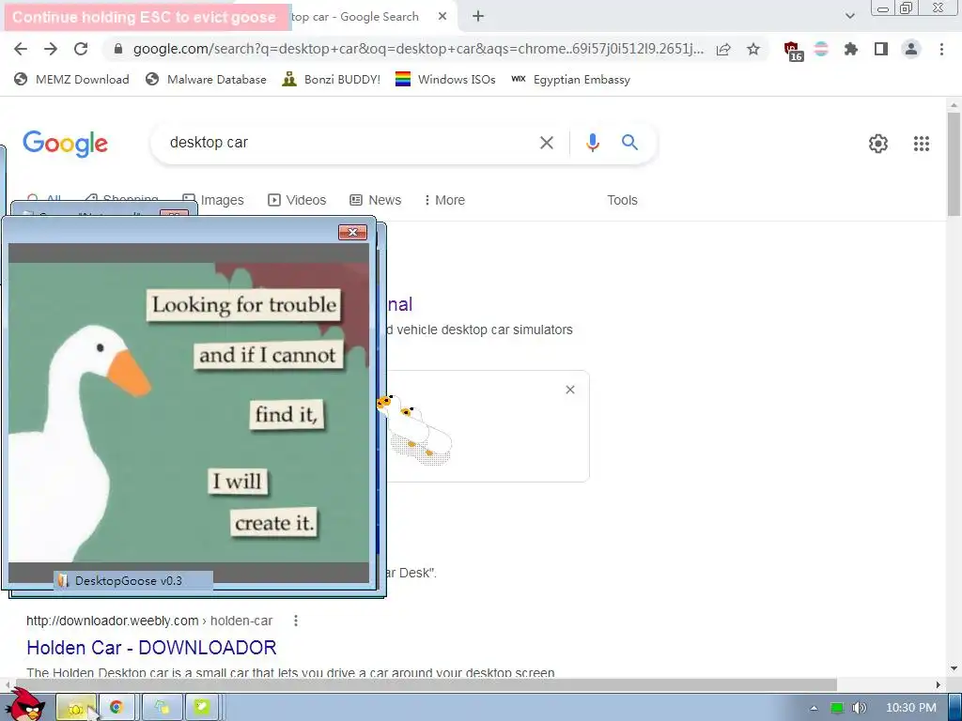Viewport: 962px width, 721px height.
Task: Show hidden system tray icons
Action: (815, 708)
